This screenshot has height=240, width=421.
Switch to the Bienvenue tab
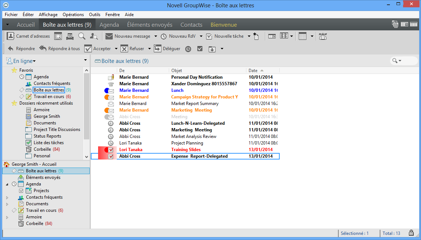[224, 25]
